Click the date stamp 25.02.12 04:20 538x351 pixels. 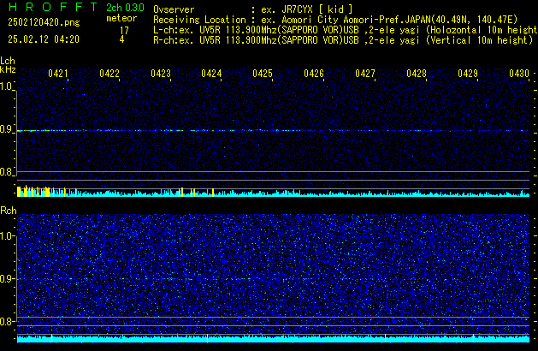click(x=44, y=39)
